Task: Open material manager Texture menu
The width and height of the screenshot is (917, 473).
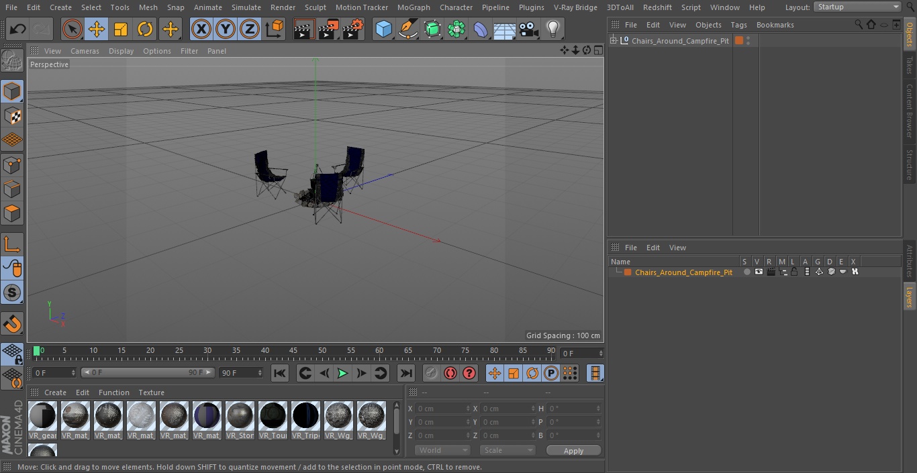Action: click(x=151, y=392)
